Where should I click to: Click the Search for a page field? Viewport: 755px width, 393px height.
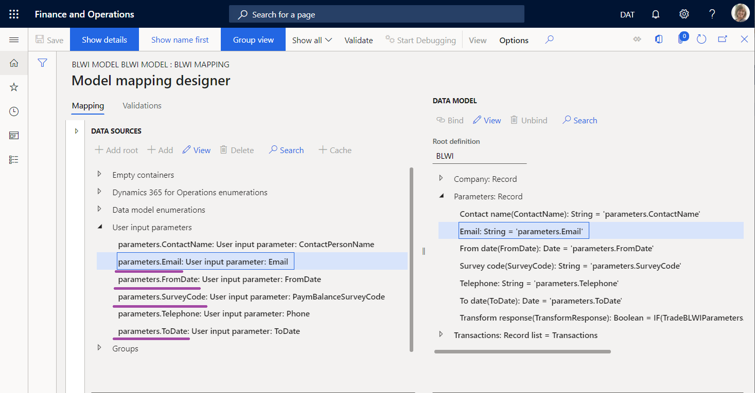pyautogui.click(x=376, y=14)
